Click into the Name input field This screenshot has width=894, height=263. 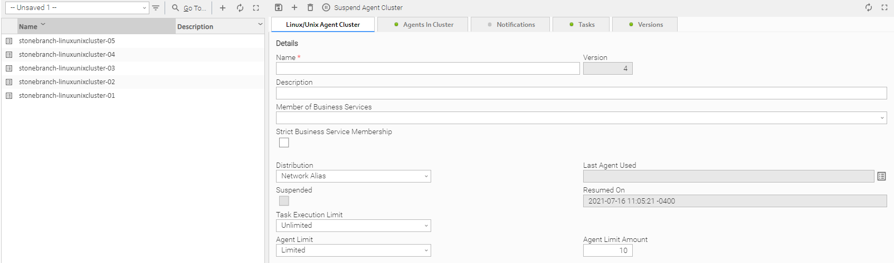(x=427, y=68)
